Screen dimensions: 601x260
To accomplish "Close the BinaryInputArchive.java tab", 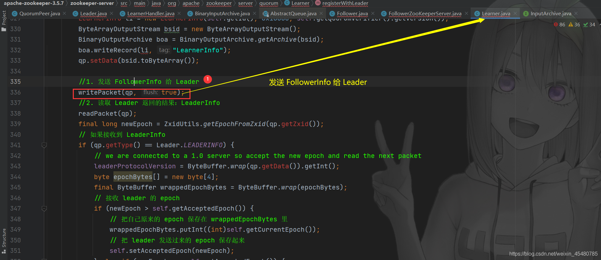I will tap(255, 13).
